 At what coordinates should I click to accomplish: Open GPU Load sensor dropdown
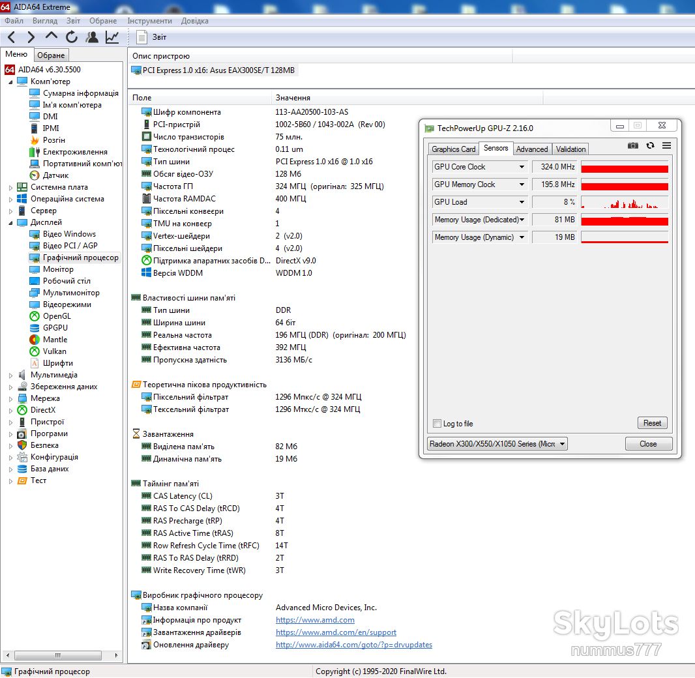522,202
